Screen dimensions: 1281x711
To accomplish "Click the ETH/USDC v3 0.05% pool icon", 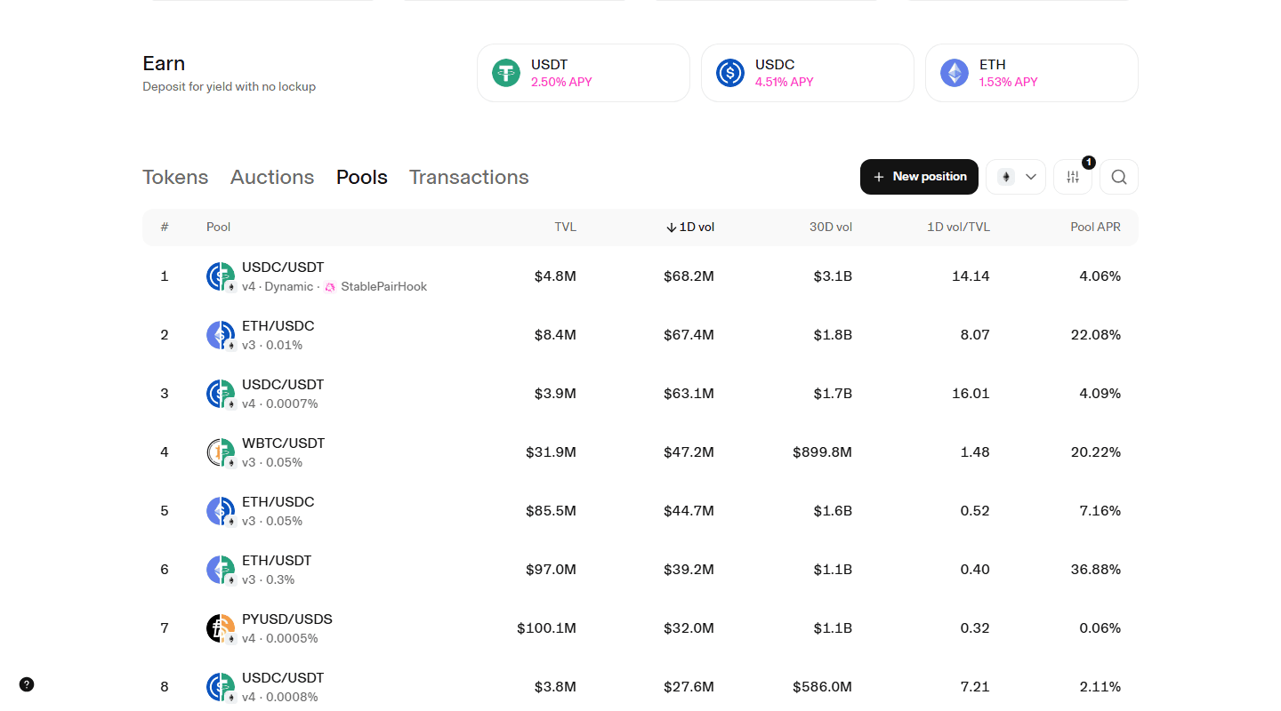I will point(222,511).
